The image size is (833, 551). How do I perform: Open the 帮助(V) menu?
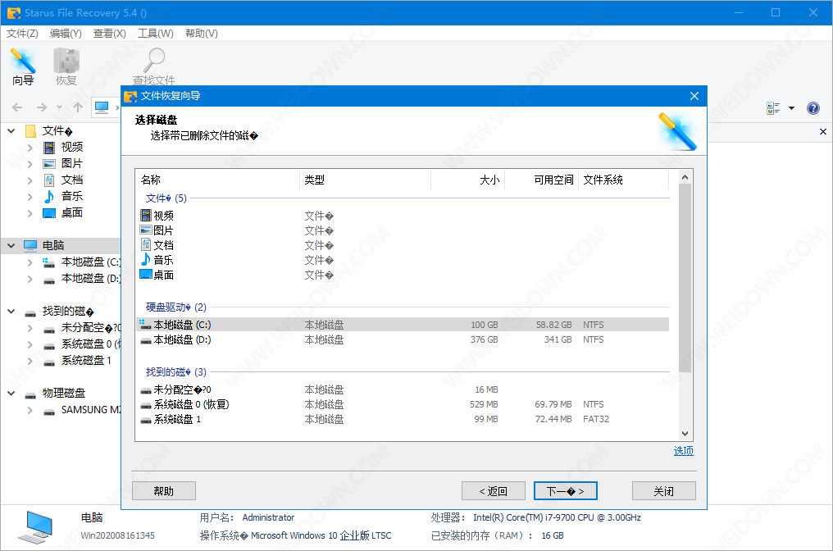click(x=202, y=34)
